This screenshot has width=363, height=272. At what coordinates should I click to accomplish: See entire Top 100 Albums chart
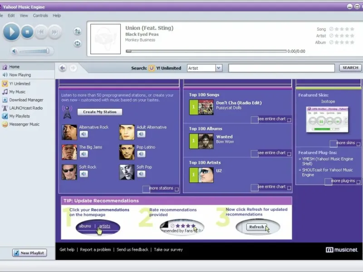(271, 153)
